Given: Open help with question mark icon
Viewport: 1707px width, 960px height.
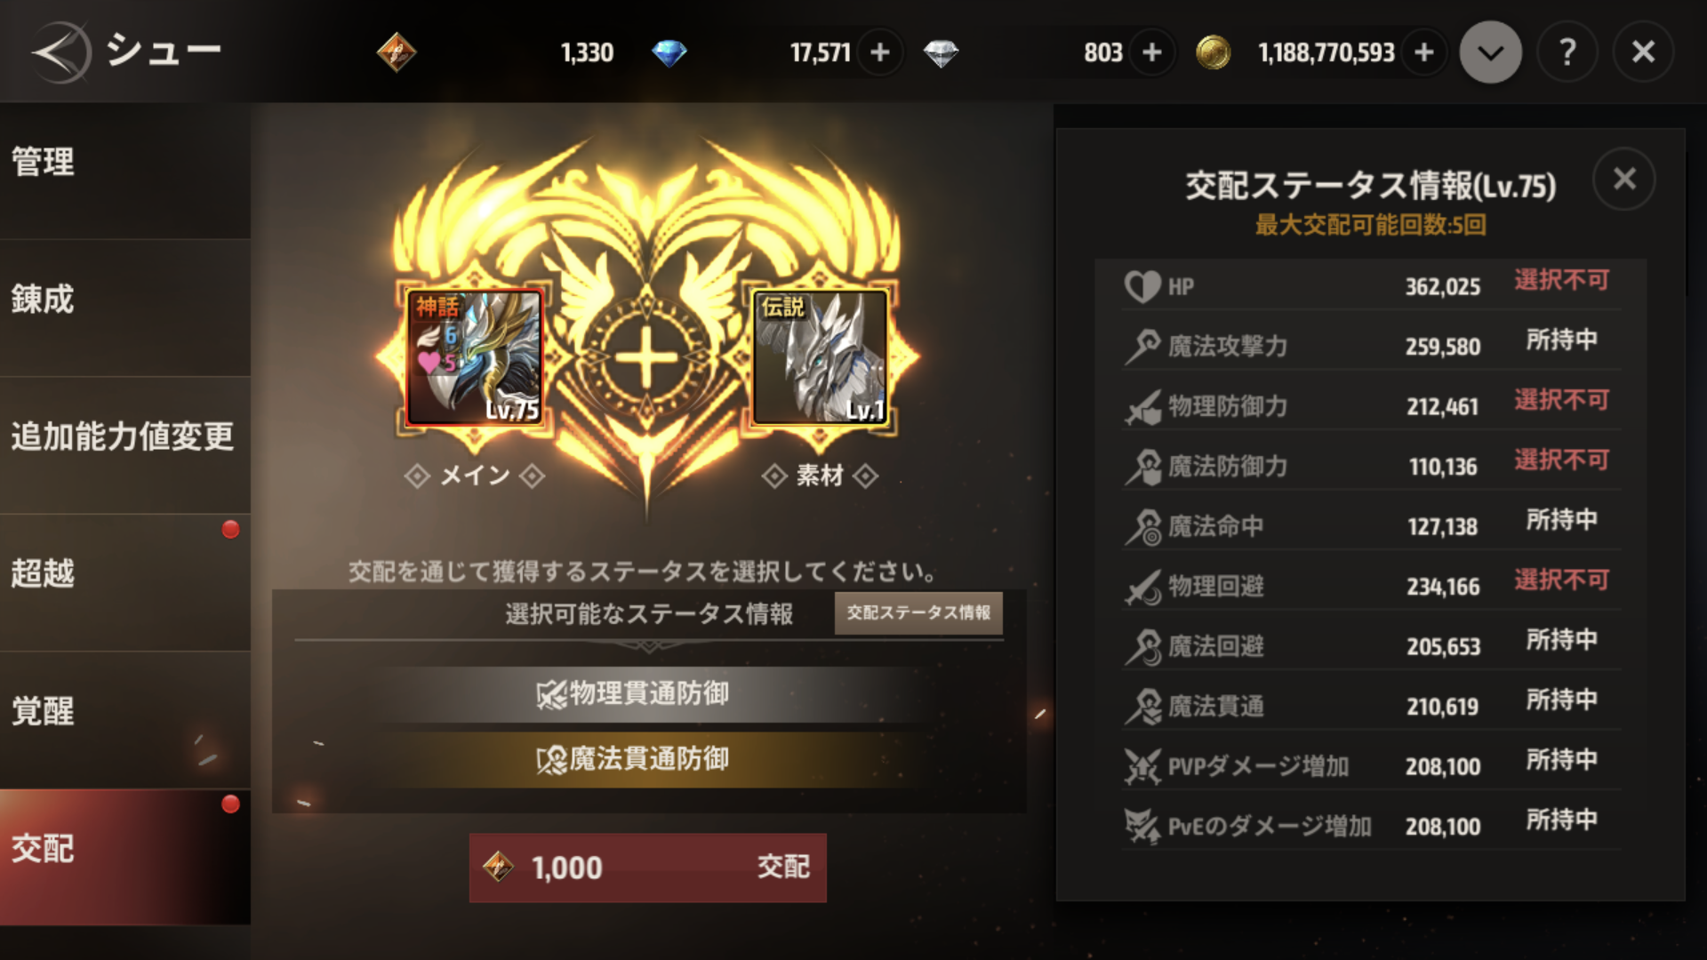Looking at the screenshot, I should coord(1567,52).
